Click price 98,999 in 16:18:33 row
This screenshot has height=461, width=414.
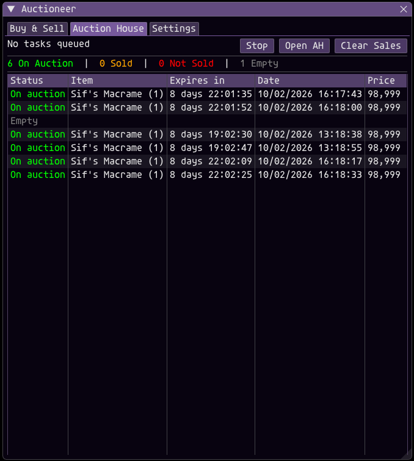[384, 175]
